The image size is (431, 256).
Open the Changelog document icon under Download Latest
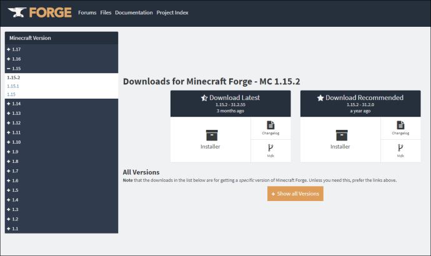(270, 125)
